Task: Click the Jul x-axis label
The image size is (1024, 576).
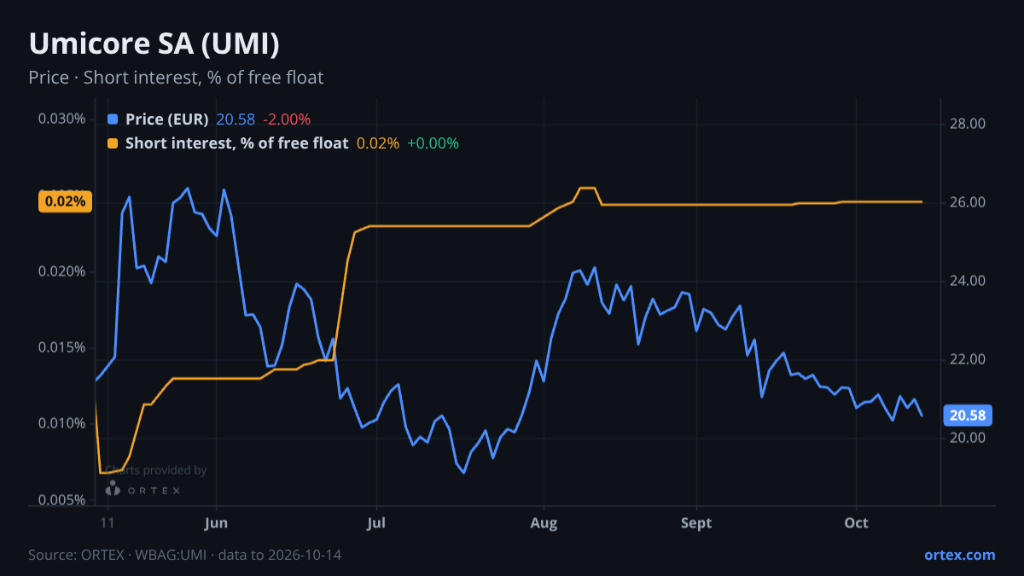Action: (375, 522)
